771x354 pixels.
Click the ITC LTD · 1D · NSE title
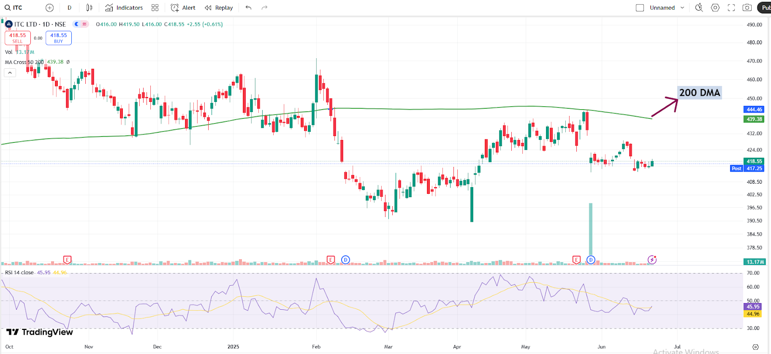[40, 24]
